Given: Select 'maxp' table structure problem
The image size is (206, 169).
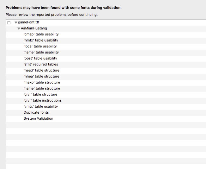Looking at the screenshot, I should pos(42,83).
